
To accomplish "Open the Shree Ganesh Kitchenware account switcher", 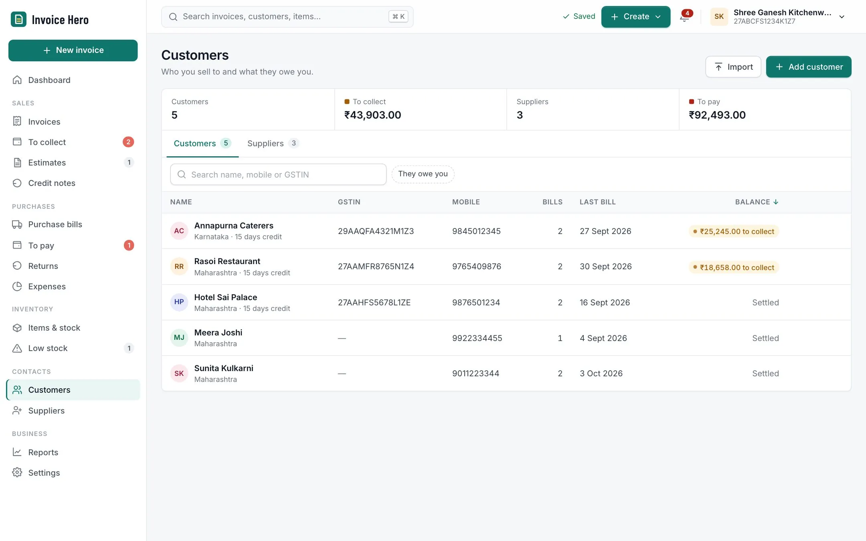I will [778, 17].
